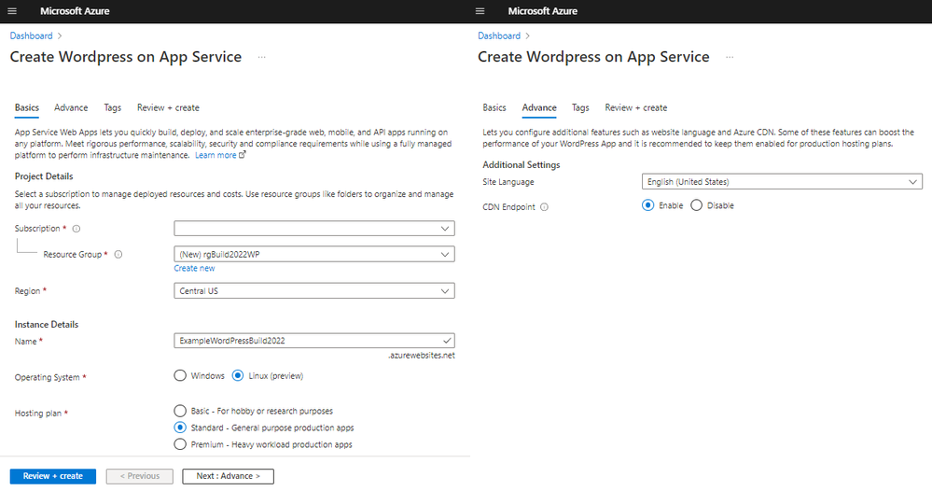Open the Resource Group dropdown
Image resolution: width=932 pixels, height=491 pixels.
314,255
